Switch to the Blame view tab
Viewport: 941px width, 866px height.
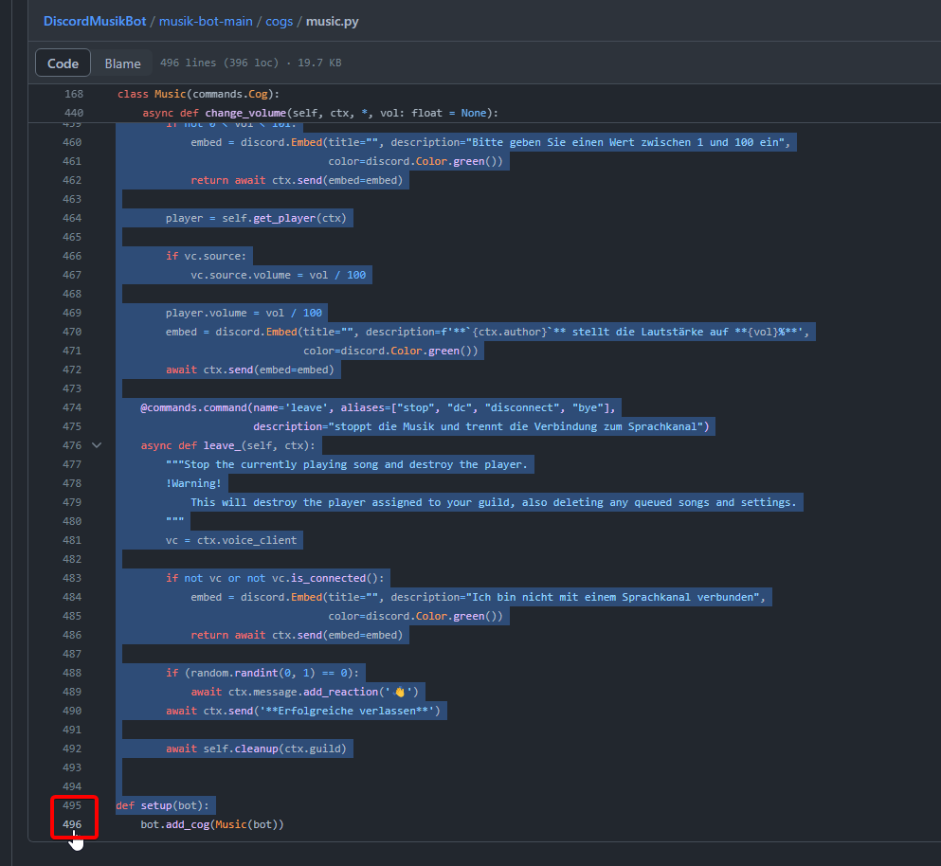pyautogui.click(x=122, y=63)
